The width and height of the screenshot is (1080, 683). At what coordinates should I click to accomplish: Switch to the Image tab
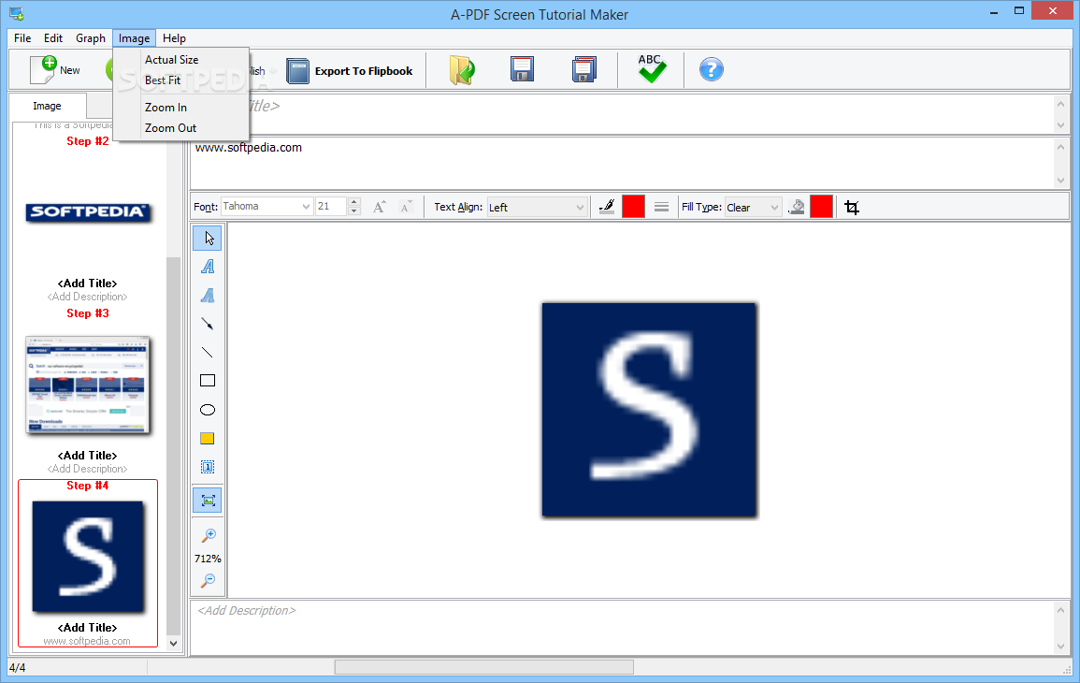47,106
